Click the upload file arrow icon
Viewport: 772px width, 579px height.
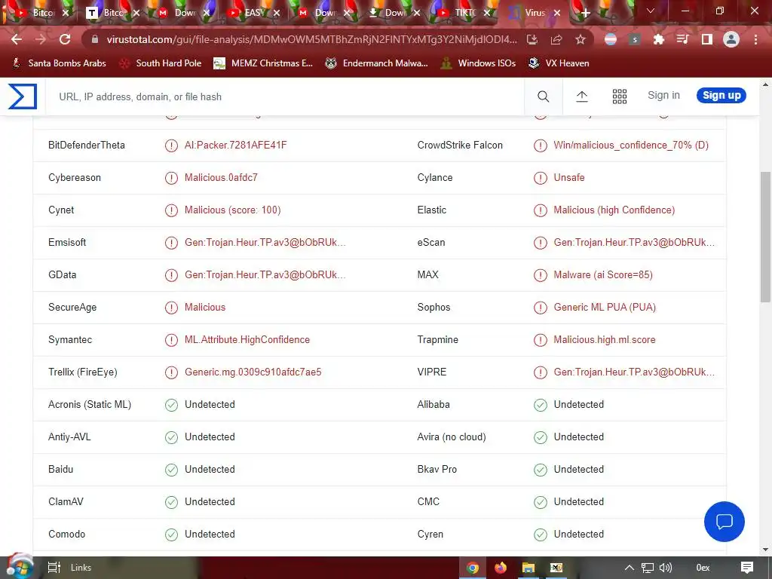[x=582, y=96]
